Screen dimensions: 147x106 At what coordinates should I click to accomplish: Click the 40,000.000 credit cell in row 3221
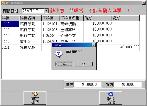pos(125,48)
